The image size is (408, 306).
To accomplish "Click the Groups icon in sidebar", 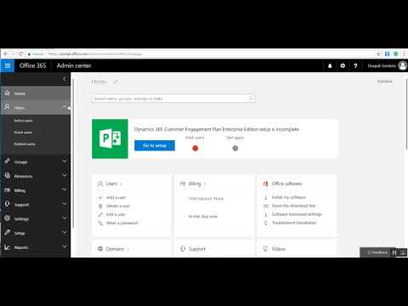I will click(x=8, y=161).
